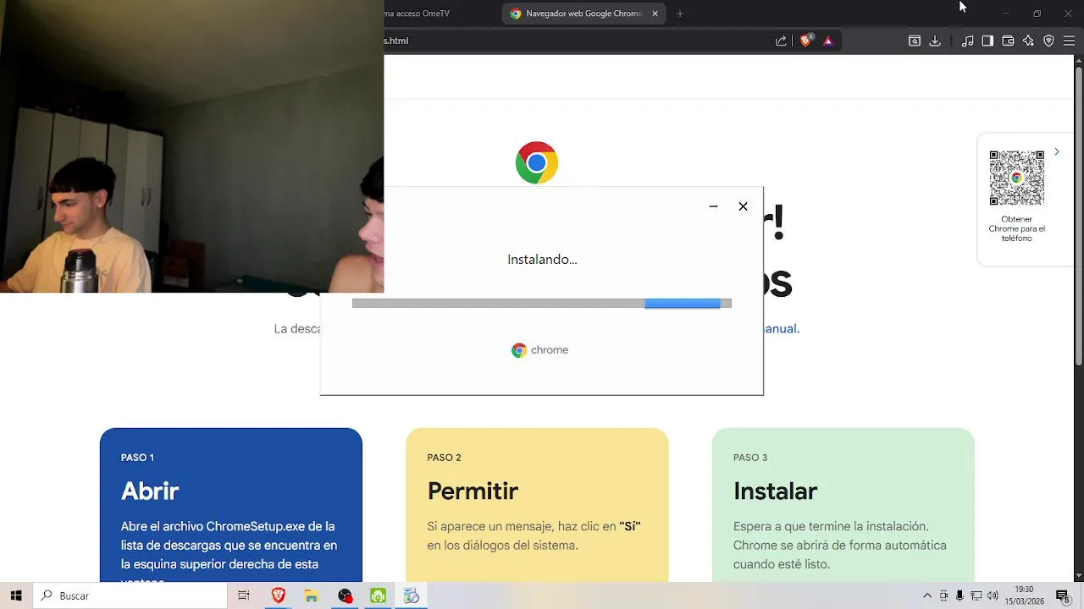Open Brave Shields lion icon
Image resolution: width=1084 pixels, height=609 pixels.
point(805,41)
